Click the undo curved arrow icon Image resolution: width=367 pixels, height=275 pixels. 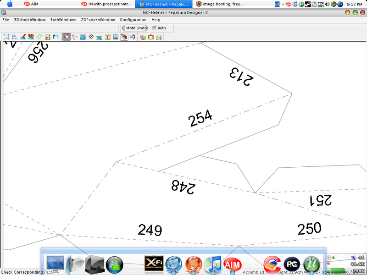133,37
